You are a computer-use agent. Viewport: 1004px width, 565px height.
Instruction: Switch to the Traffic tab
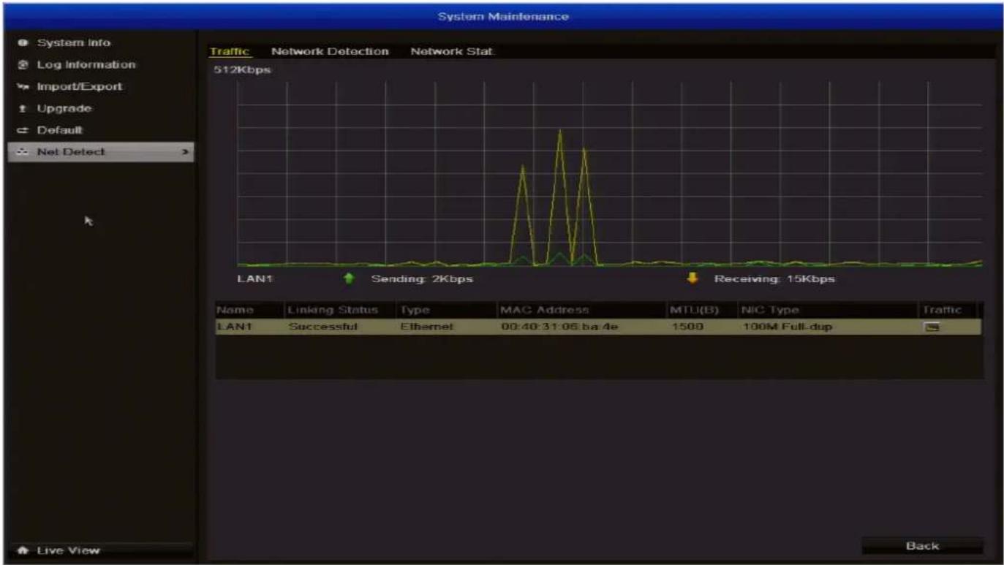point(230,52)
